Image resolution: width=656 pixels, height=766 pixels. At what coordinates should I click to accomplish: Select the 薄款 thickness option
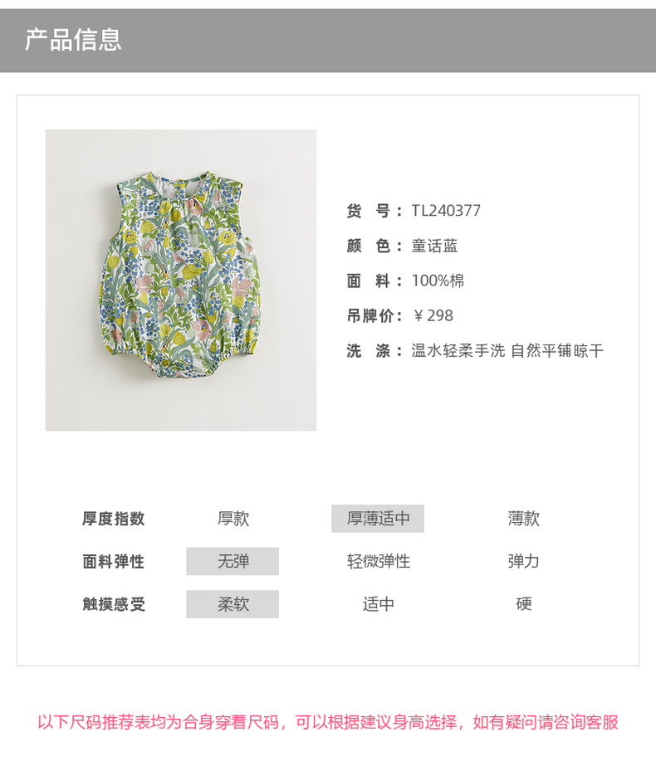pos(523,519)
